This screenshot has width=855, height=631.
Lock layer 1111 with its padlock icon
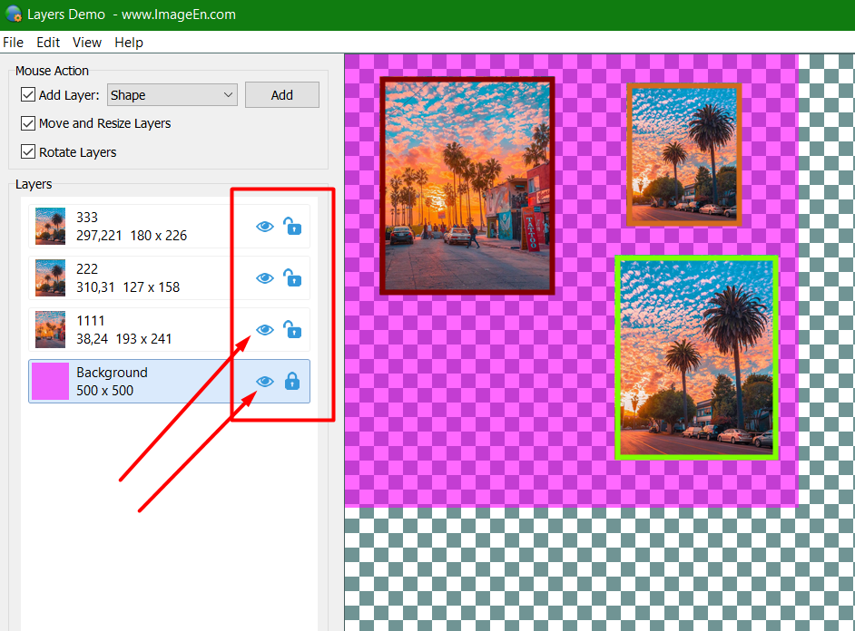[291, 329]
